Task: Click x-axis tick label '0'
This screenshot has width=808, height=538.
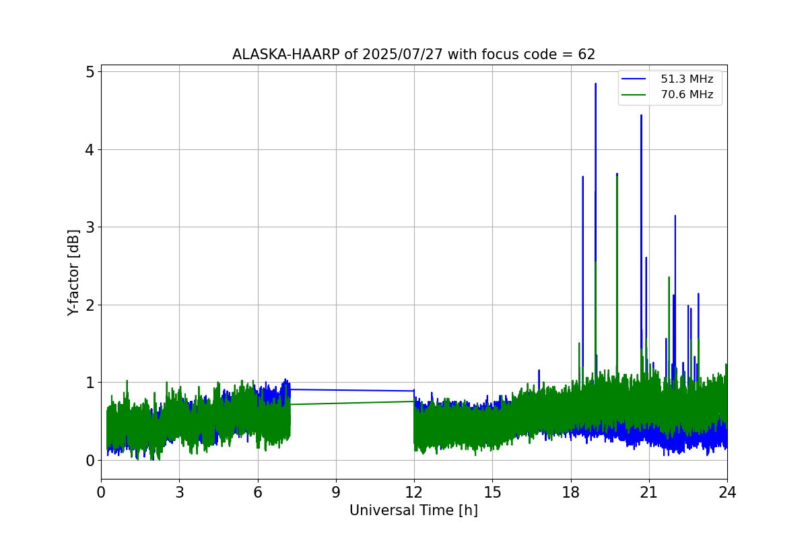Action: 101,492
